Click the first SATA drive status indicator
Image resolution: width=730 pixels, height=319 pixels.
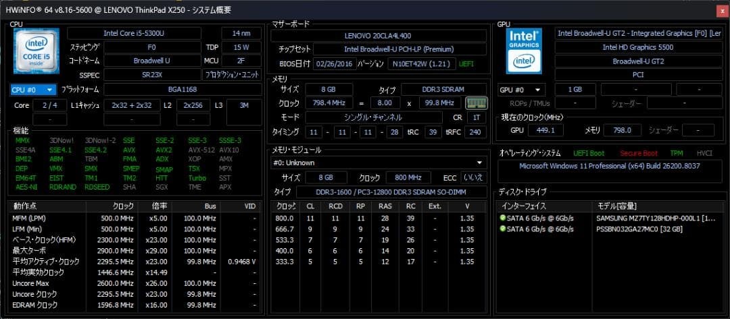[x=502, y=218]
